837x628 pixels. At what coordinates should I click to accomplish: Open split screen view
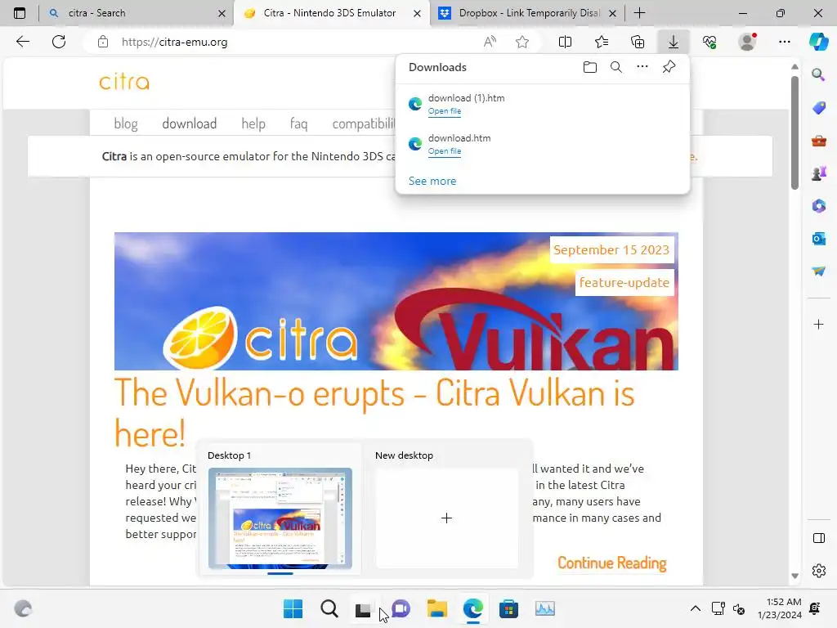(565, 42)
